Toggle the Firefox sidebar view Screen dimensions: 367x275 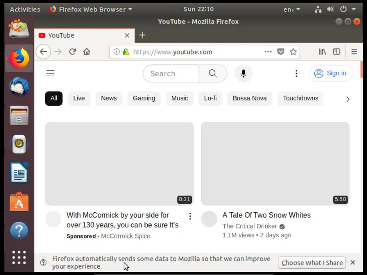pyautogui.click(x=337, y=52)
